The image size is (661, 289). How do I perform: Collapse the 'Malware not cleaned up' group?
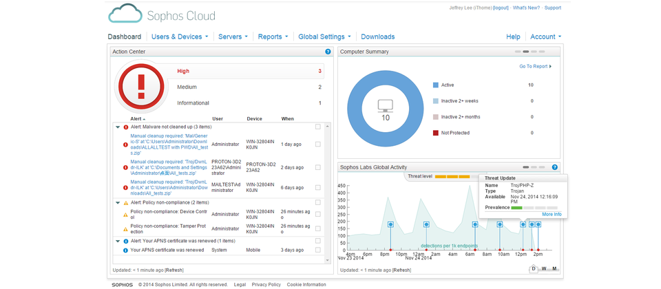click(118, 127)
